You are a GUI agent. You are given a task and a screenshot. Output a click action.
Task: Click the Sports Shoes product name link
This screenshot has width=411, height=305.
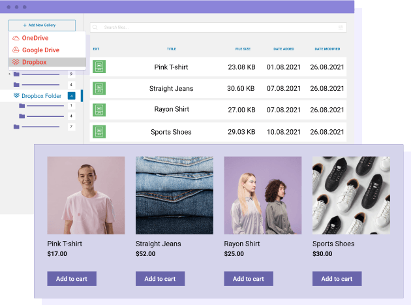333,244
